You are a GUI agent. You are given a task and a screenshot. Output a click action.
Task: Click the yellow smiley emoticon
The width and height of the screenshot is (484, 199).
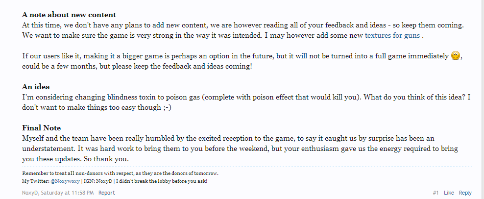(456, 56)
